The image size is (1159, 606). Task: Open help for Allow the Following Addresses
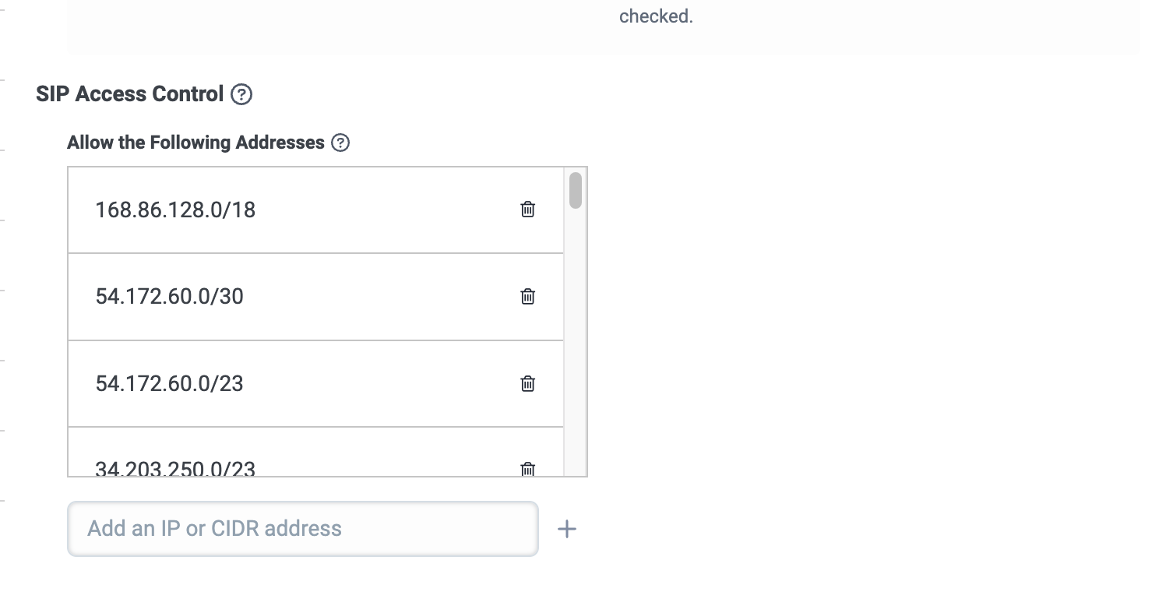340,143
